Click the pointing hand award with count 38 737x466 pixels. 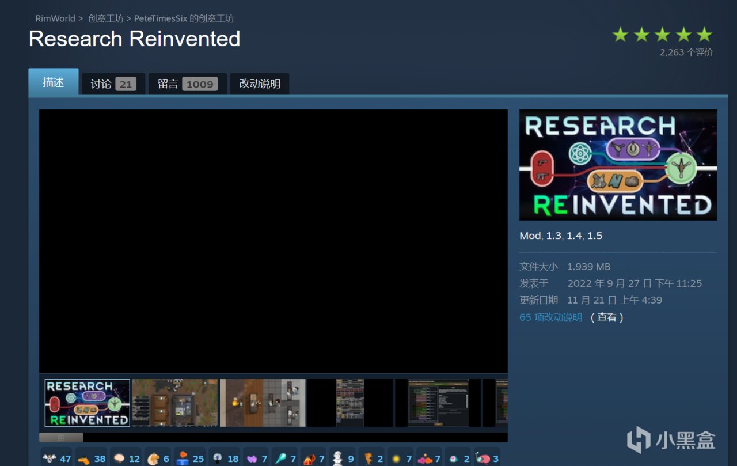(91, 457)
